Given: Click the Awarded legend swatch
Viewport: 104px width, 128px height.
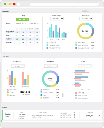Looking at the screenshot, I should click(x=8, y=95).
